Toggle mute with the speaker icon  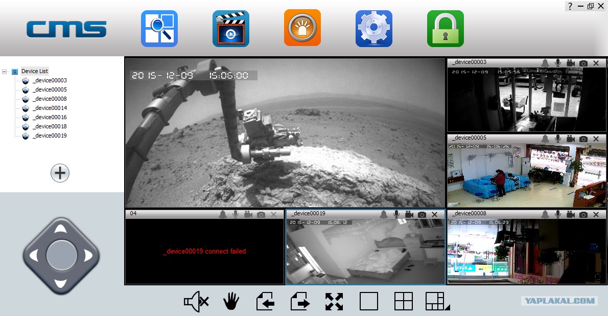[x=196, y=302]
